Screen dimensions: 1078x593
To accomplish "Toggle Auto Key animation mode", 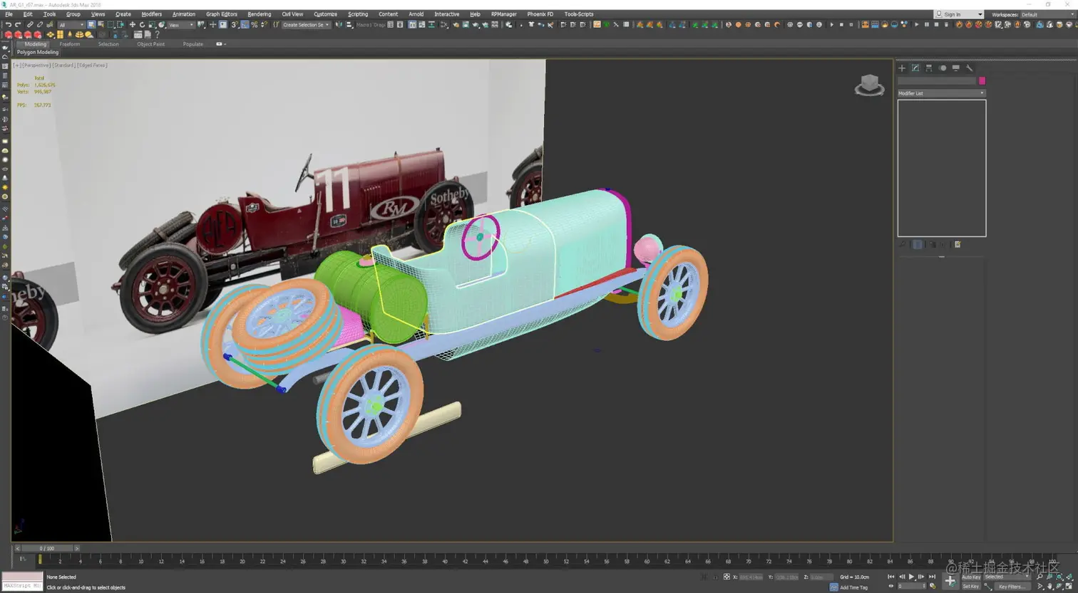I will [970, 577].
